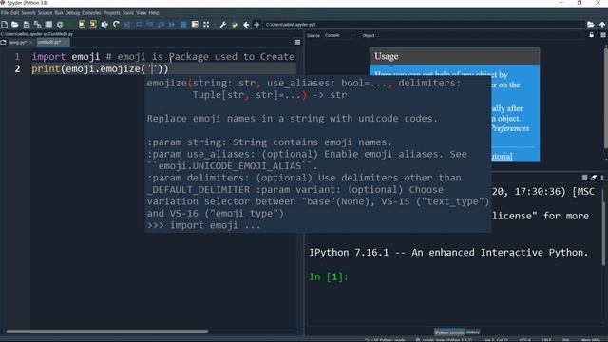The height and width of the screenshot is (342, 608).
Task: Open the View menu
Action: [x=142, y=13]
